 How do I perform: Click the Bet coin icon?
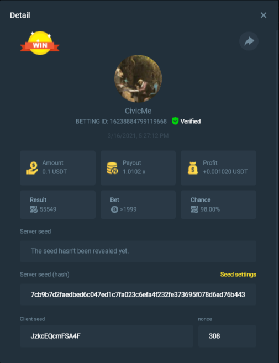click(114, 209)
